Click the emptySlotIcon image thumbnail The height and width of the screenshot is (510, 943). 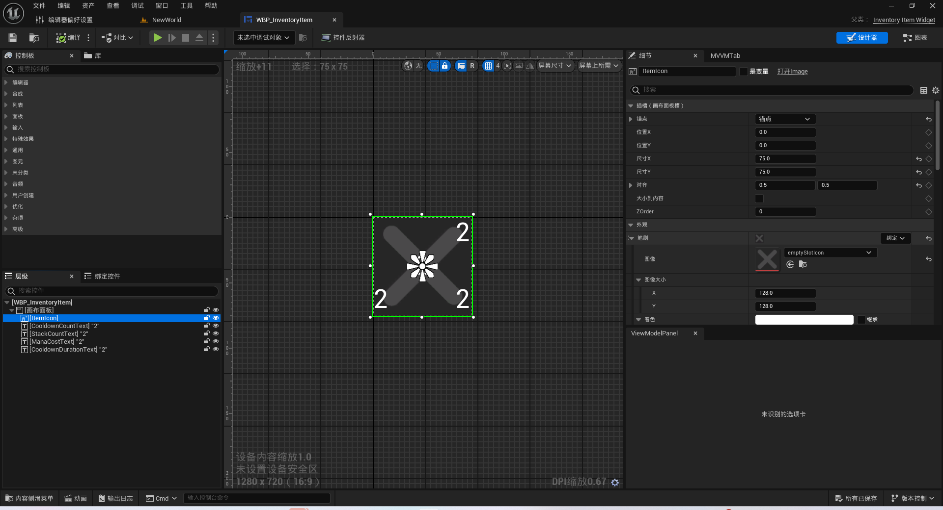(x=767, y=259)
